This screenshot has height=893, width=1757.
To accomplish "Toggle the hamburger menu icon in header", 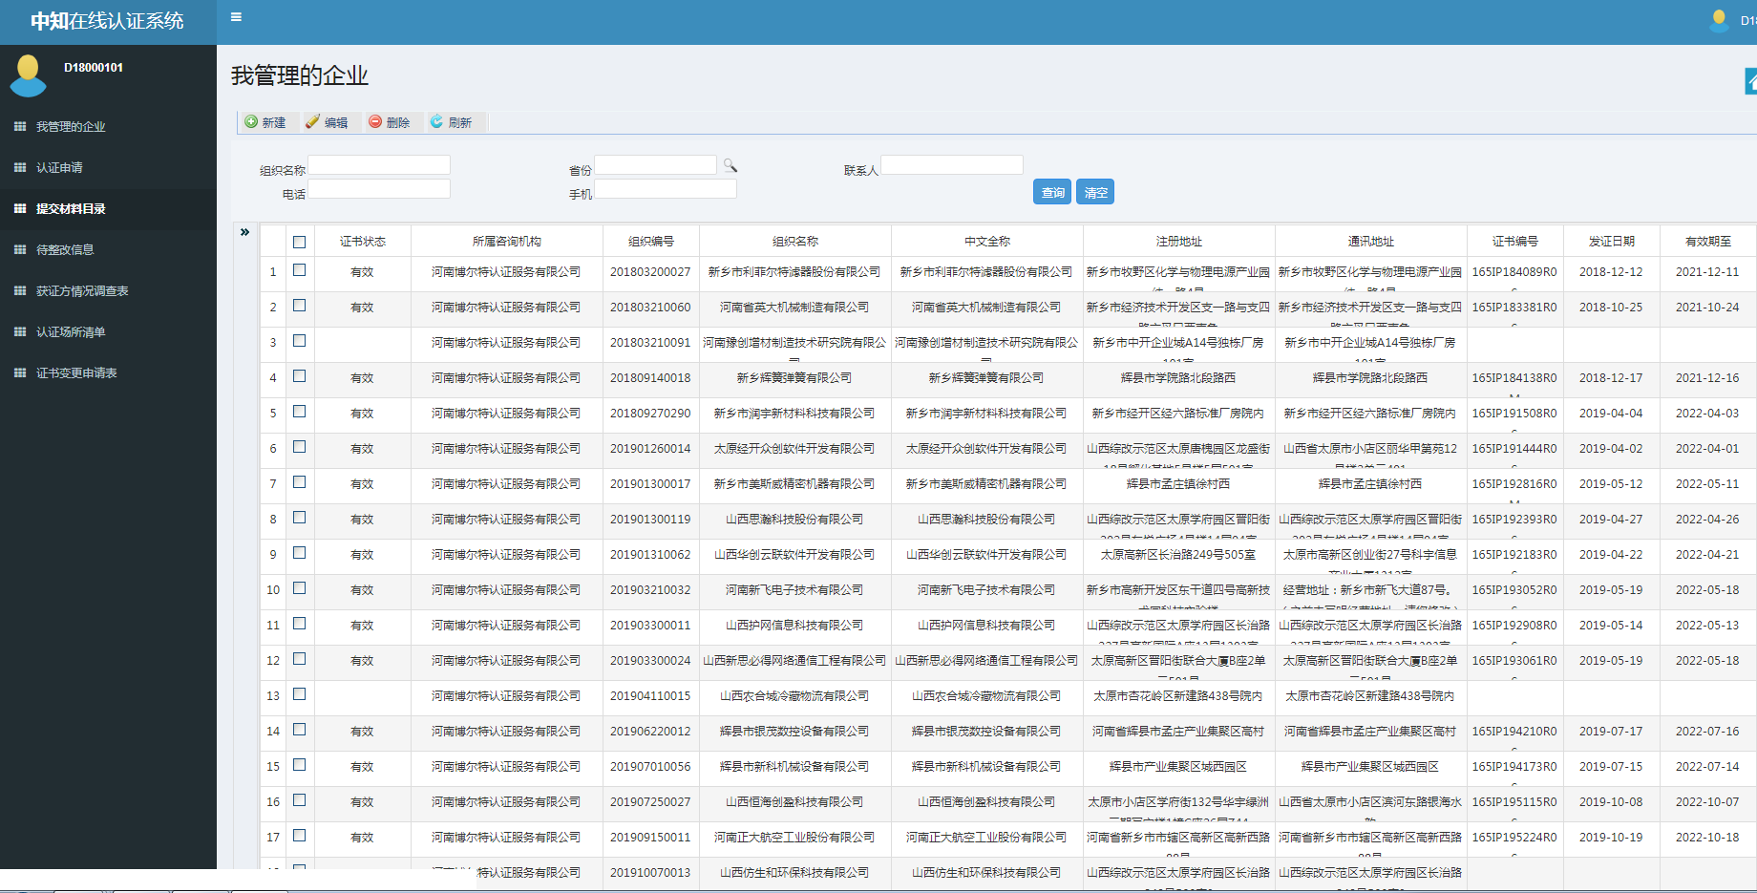I will (236, 17).
